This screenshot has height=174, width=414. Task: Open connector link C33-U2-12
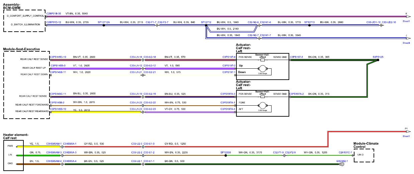point(150,66)
